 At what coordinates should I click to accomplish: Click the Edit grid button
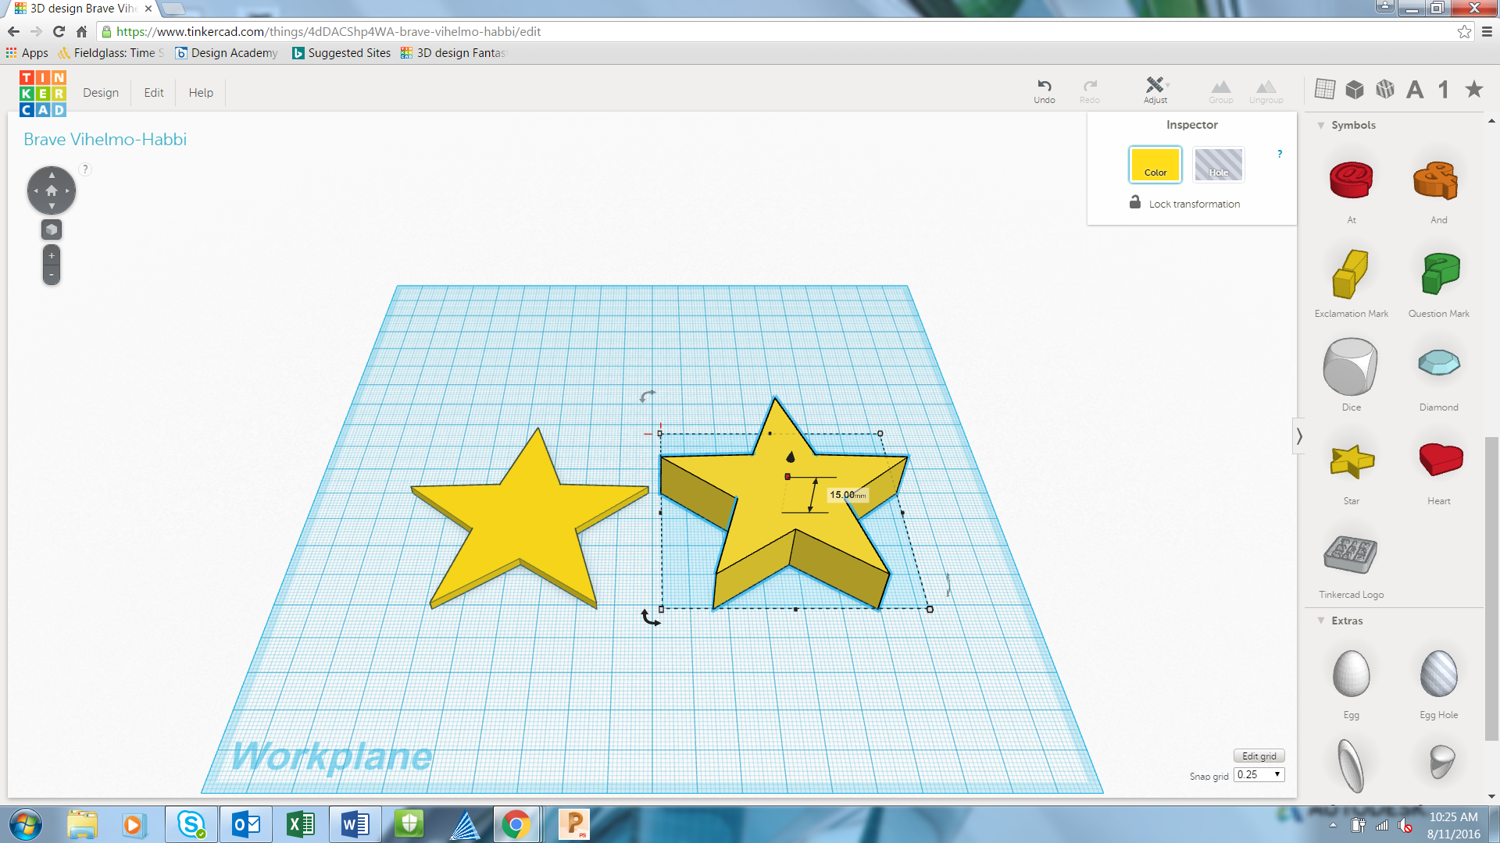click(1259, 756)
